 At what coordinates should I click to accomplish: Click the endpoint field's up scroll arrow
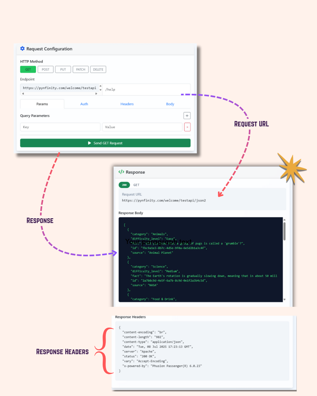100,86
